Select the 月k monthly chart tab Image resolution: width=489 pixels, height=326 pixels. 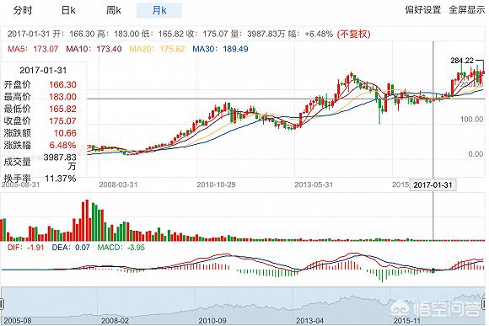[x=159, y=10]
